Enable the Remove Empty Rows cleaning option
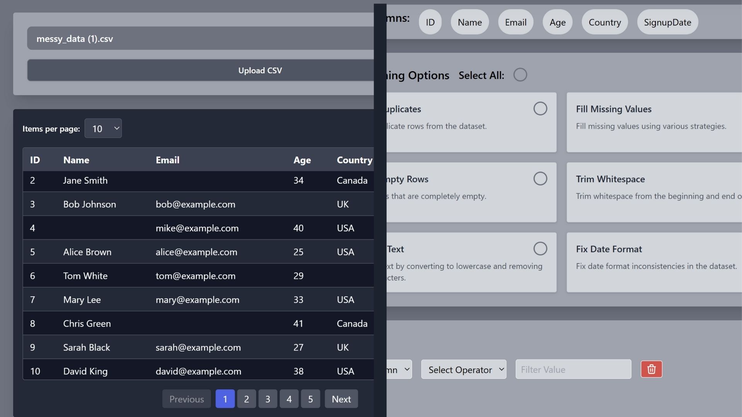The image size is (742, 417). [x=540, y=178]
